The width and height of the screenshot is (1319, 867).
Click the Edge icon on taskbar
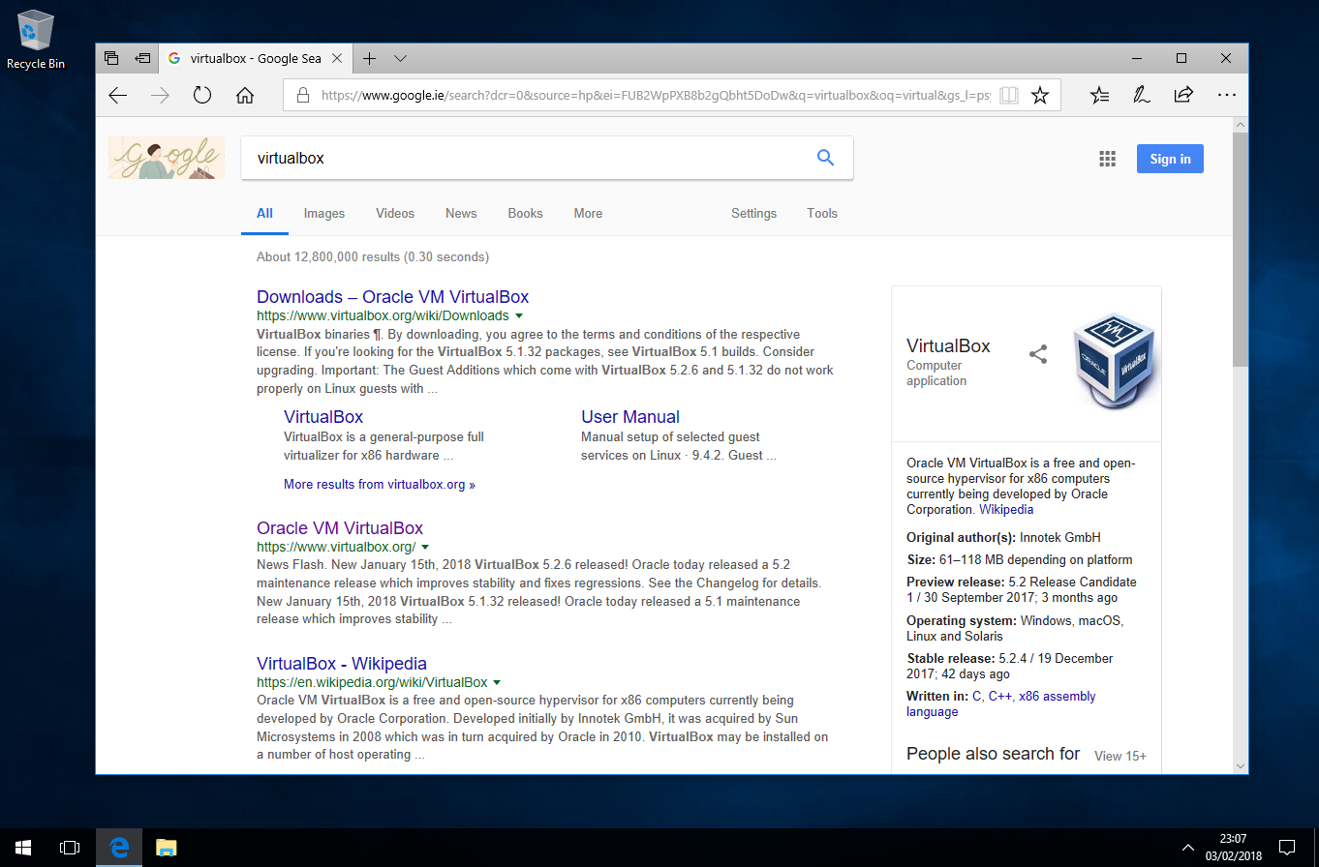coord(119,848)
